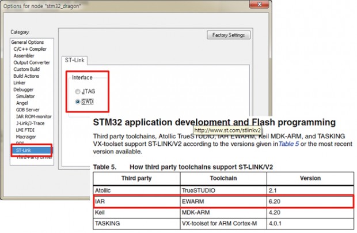Open the Table 5 link

pos(288,144)
